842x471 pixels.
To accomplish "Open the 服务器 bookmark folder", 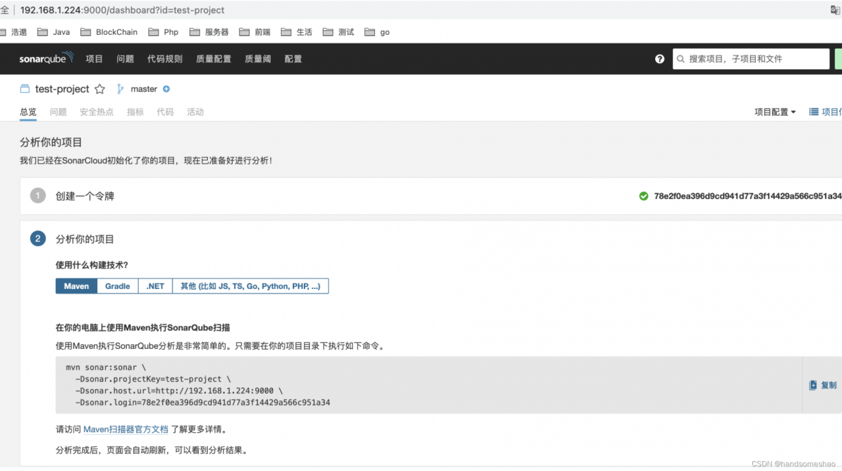I will 209,32.
